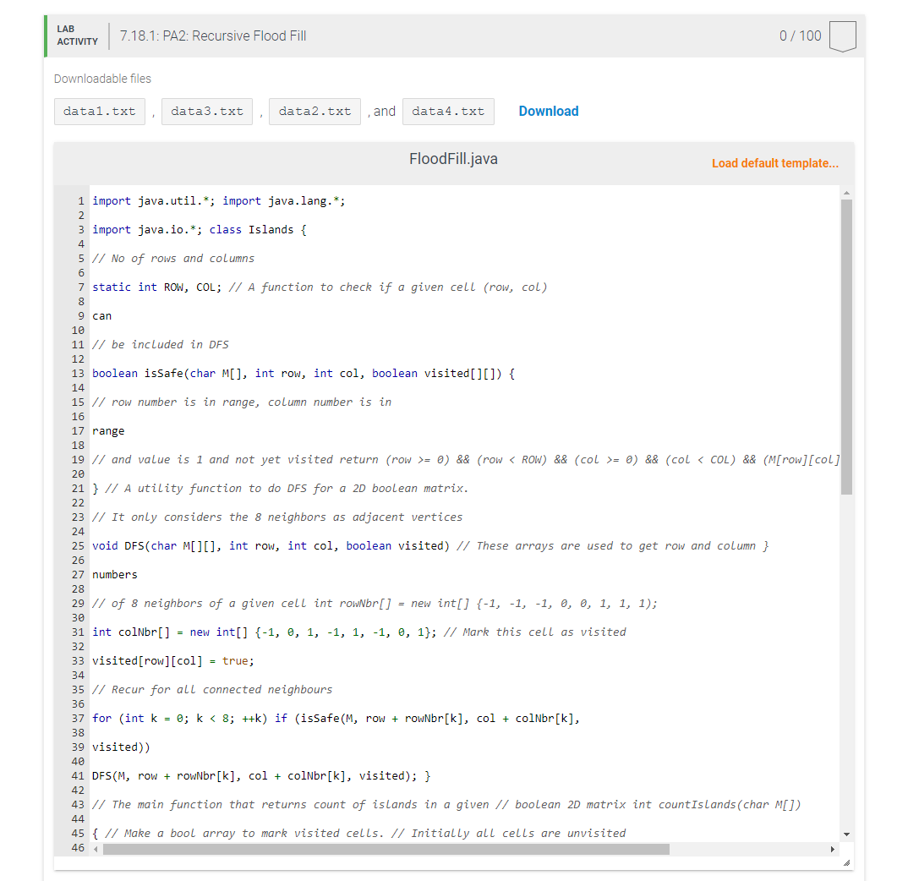
Task: Click the vertical scrollbar up arrow
Action: pos(846,192)
